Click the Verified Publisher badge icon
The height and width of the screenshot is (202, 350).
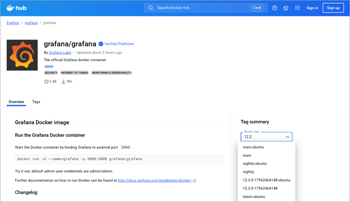click(x=101, y=44)
